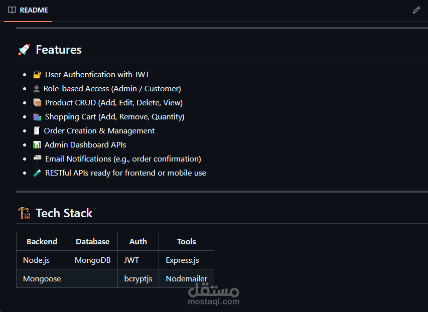This screenshot has height=312, width=428.
Task: Click the Shopping Cart feature line
Action: (114, 117)
